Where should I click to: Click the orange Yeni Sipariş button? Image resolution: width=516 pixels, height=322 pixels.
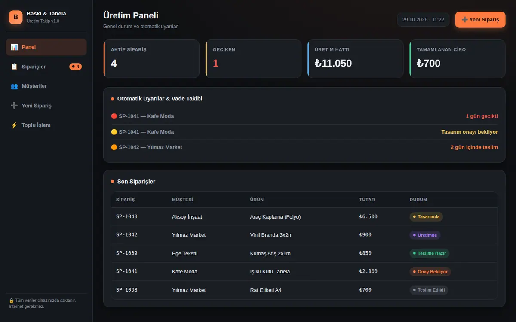480,20
